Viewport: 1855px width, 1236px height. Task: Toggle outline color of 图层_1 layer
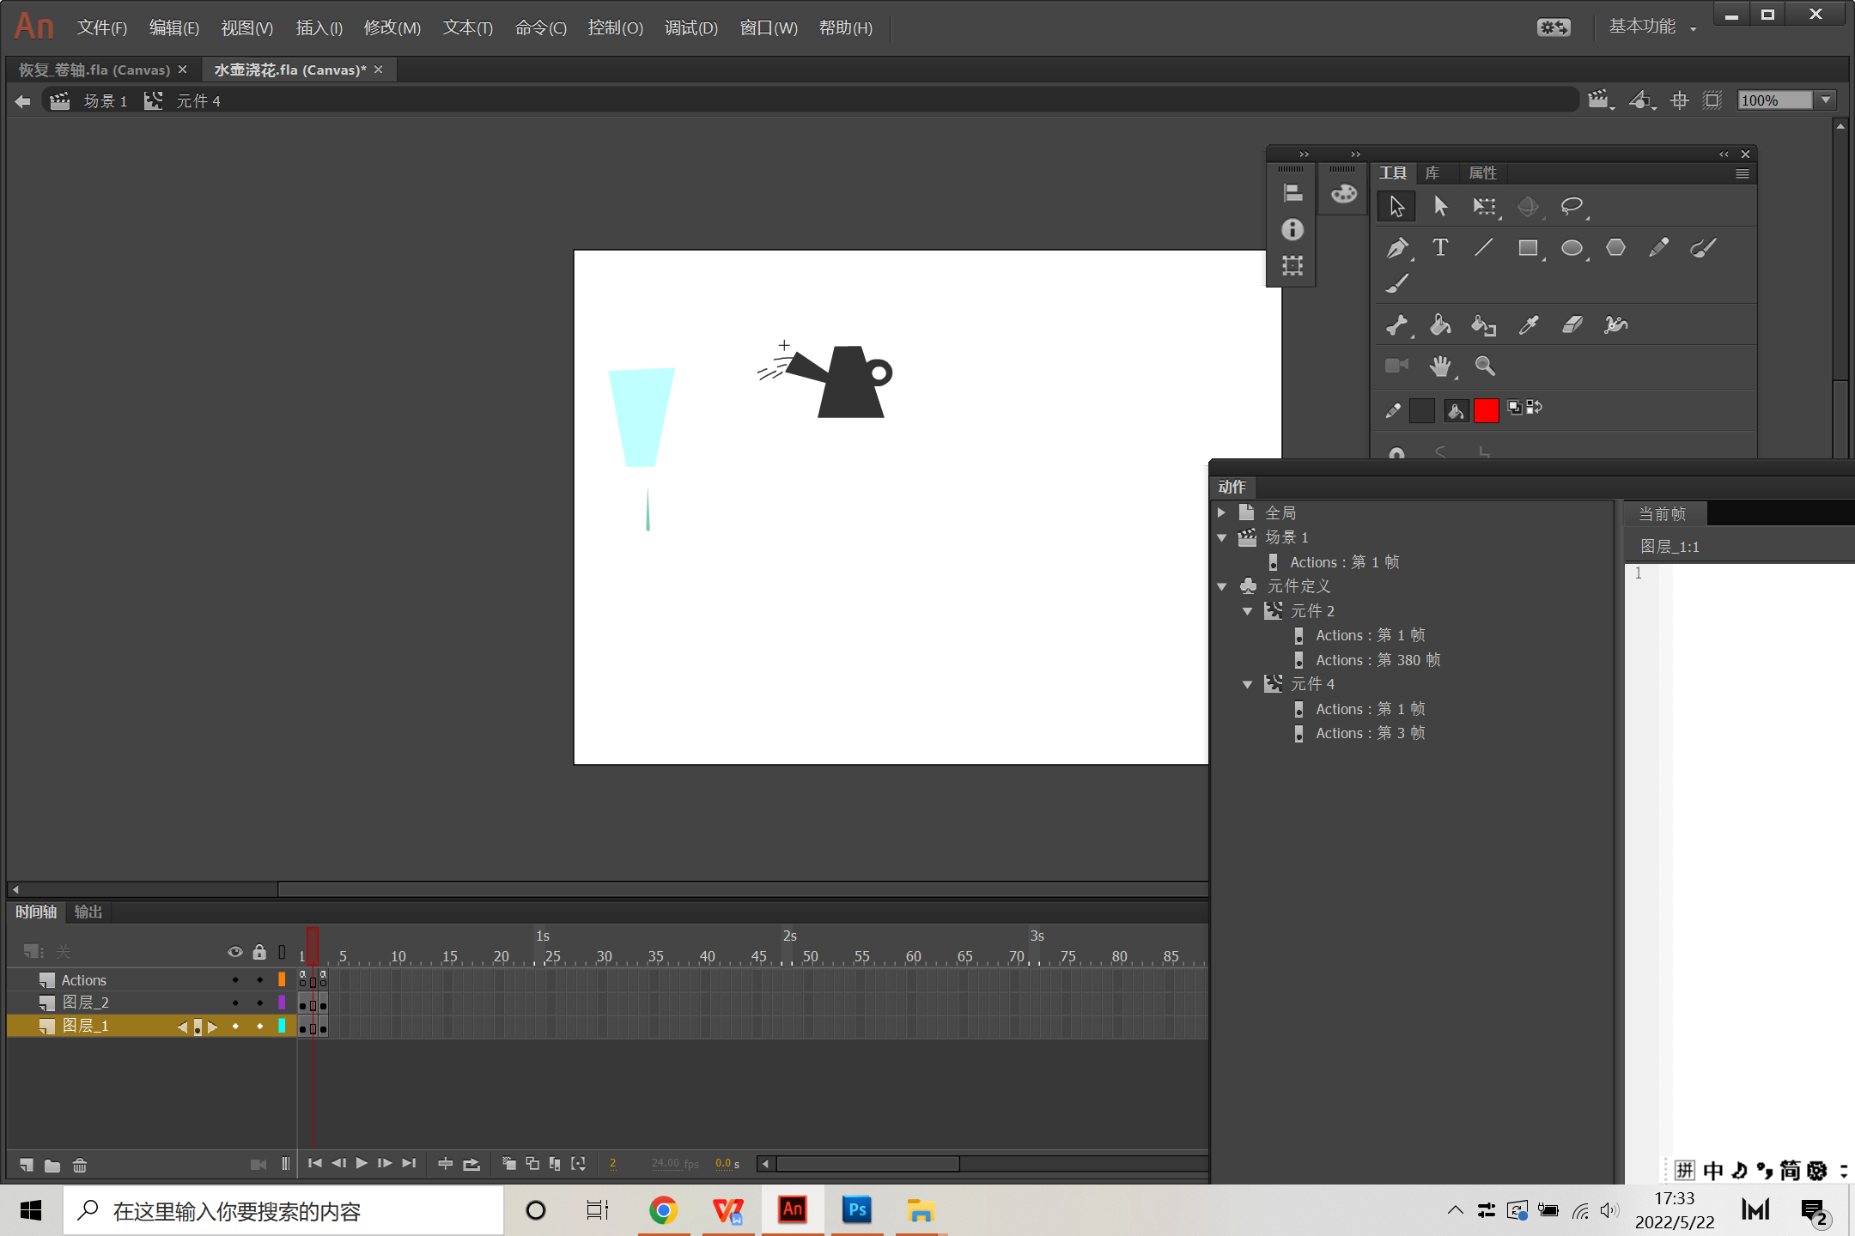282,1026
